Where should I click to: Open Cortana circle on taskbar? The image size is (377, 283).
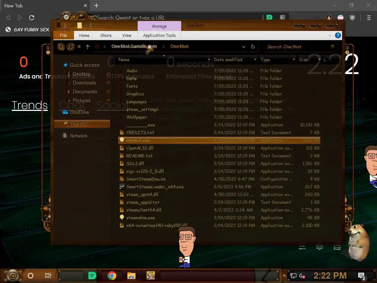31,276
